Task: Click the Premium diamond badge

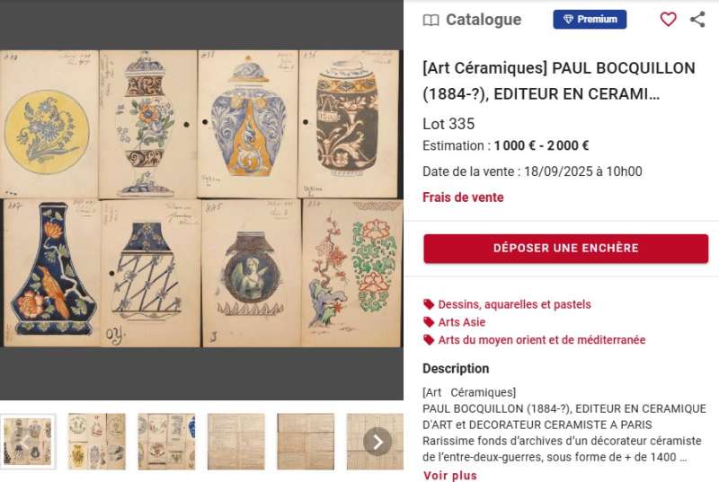Action: click(590, 19)
